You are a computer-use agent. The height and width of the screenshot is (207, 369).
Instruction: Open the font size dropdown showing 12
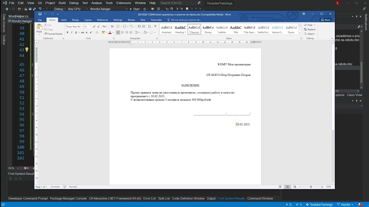click(x=90, y=26)
